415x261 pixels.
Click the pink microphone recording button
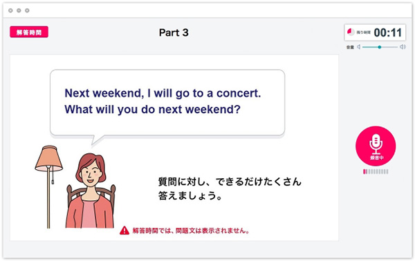tap(376, 146)
